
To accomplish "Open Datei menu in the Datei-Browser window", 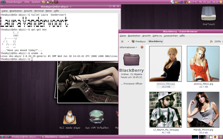I will click(123, 36).
